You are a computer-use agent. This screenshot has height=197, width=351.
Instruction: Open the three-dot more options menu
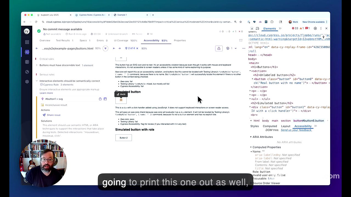(x=244, y=48)
